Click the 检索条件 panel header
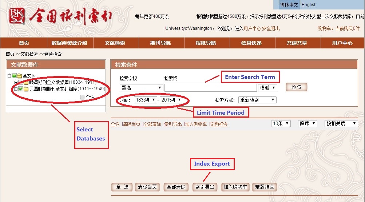Image resolution: width=365 pixels, height=202 pixels. pyautogui.click(x=234, y=64)
